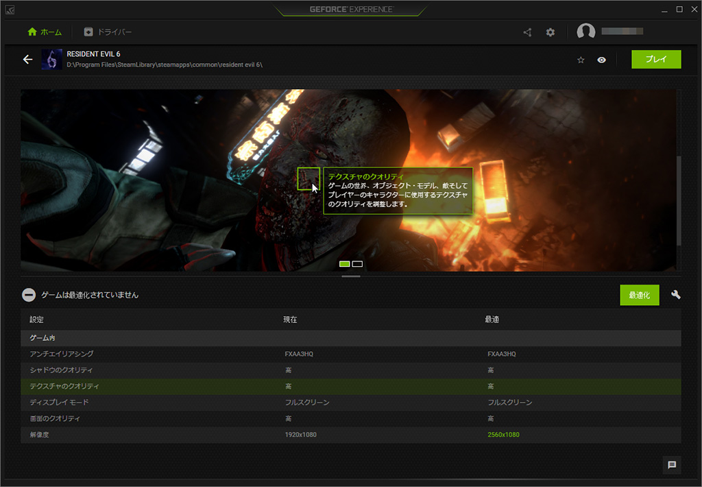702x487 pixels.
Task: Mark Resident Evil 6 as favorite star
Action: (x=581, y=60)
